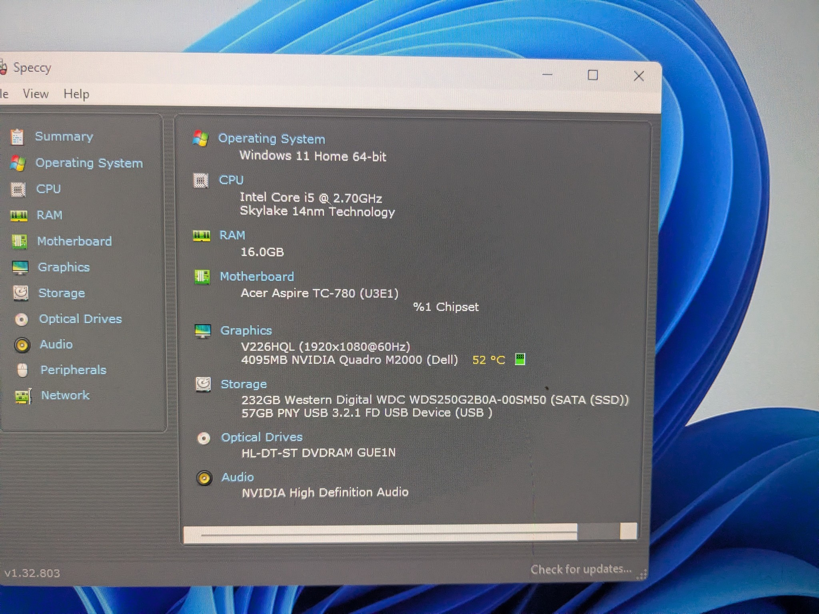Image resolution: width=819 pixels, height=614 pixels.
Task: Click the Optical Drives disc icon in sidebar
Action: tap(21, 319)
